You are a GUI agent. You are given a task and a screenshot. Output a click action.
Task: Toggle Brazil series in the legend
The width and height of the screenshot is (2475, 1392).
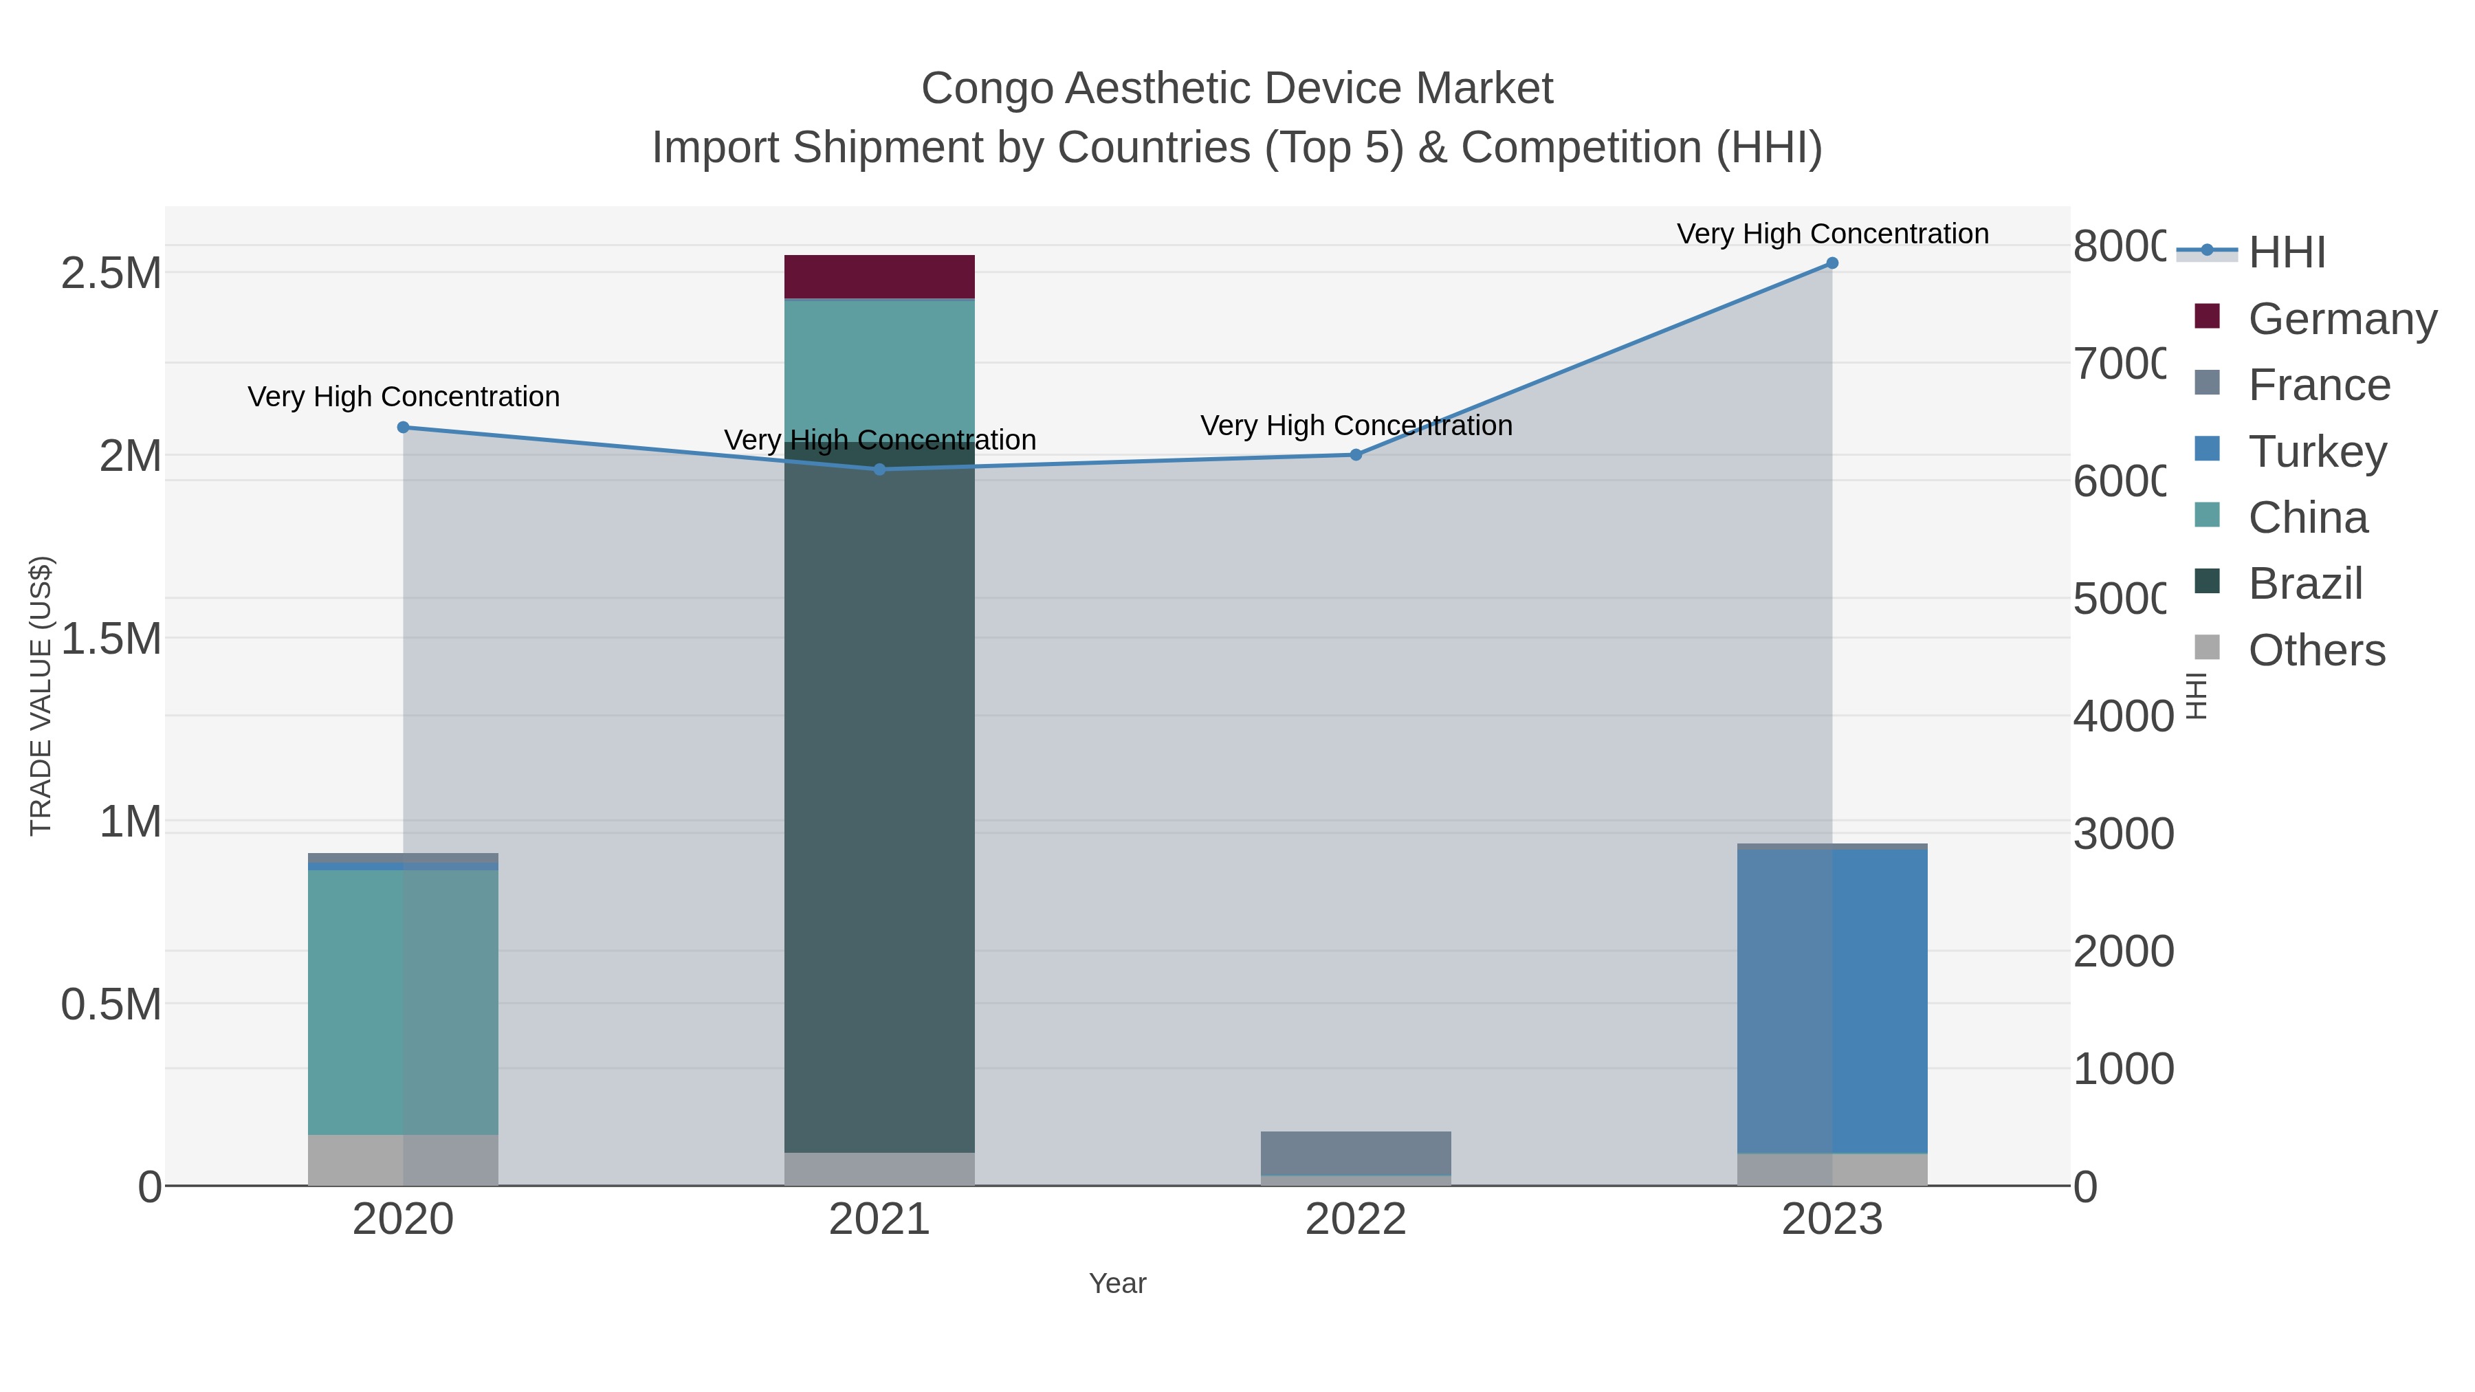[2278, 583]
